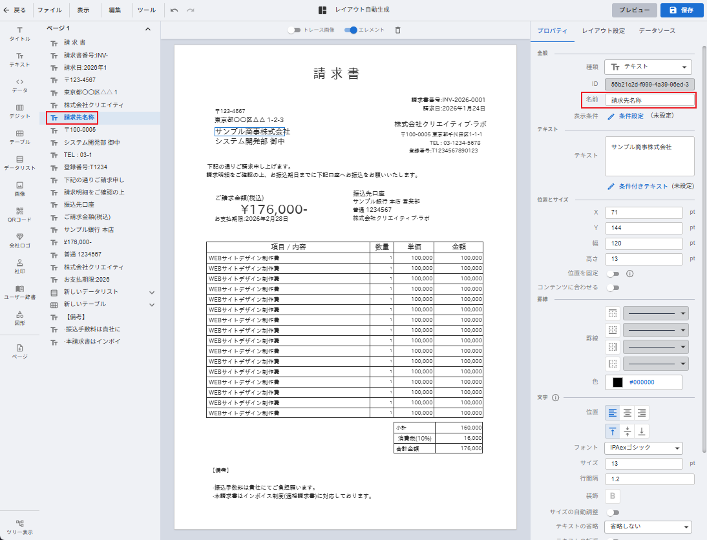Select the テーブル tool in sidebar

point(19,136)
